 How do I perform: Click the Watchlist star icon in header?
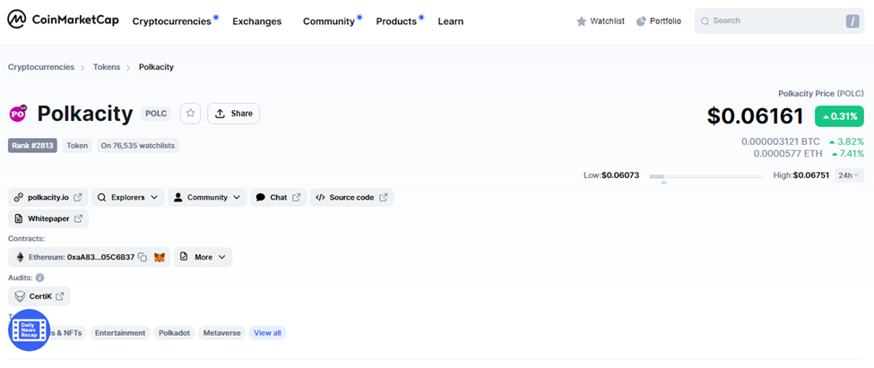(x=582, y=21)
